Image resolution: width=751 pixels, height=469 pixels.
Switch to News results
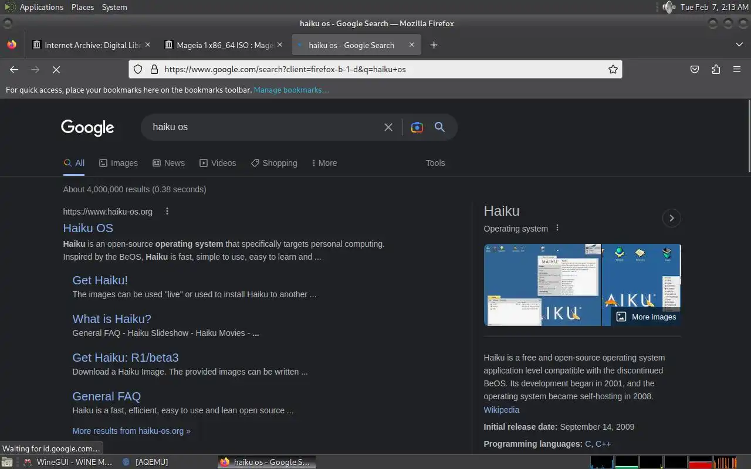(x=169, y=163)
